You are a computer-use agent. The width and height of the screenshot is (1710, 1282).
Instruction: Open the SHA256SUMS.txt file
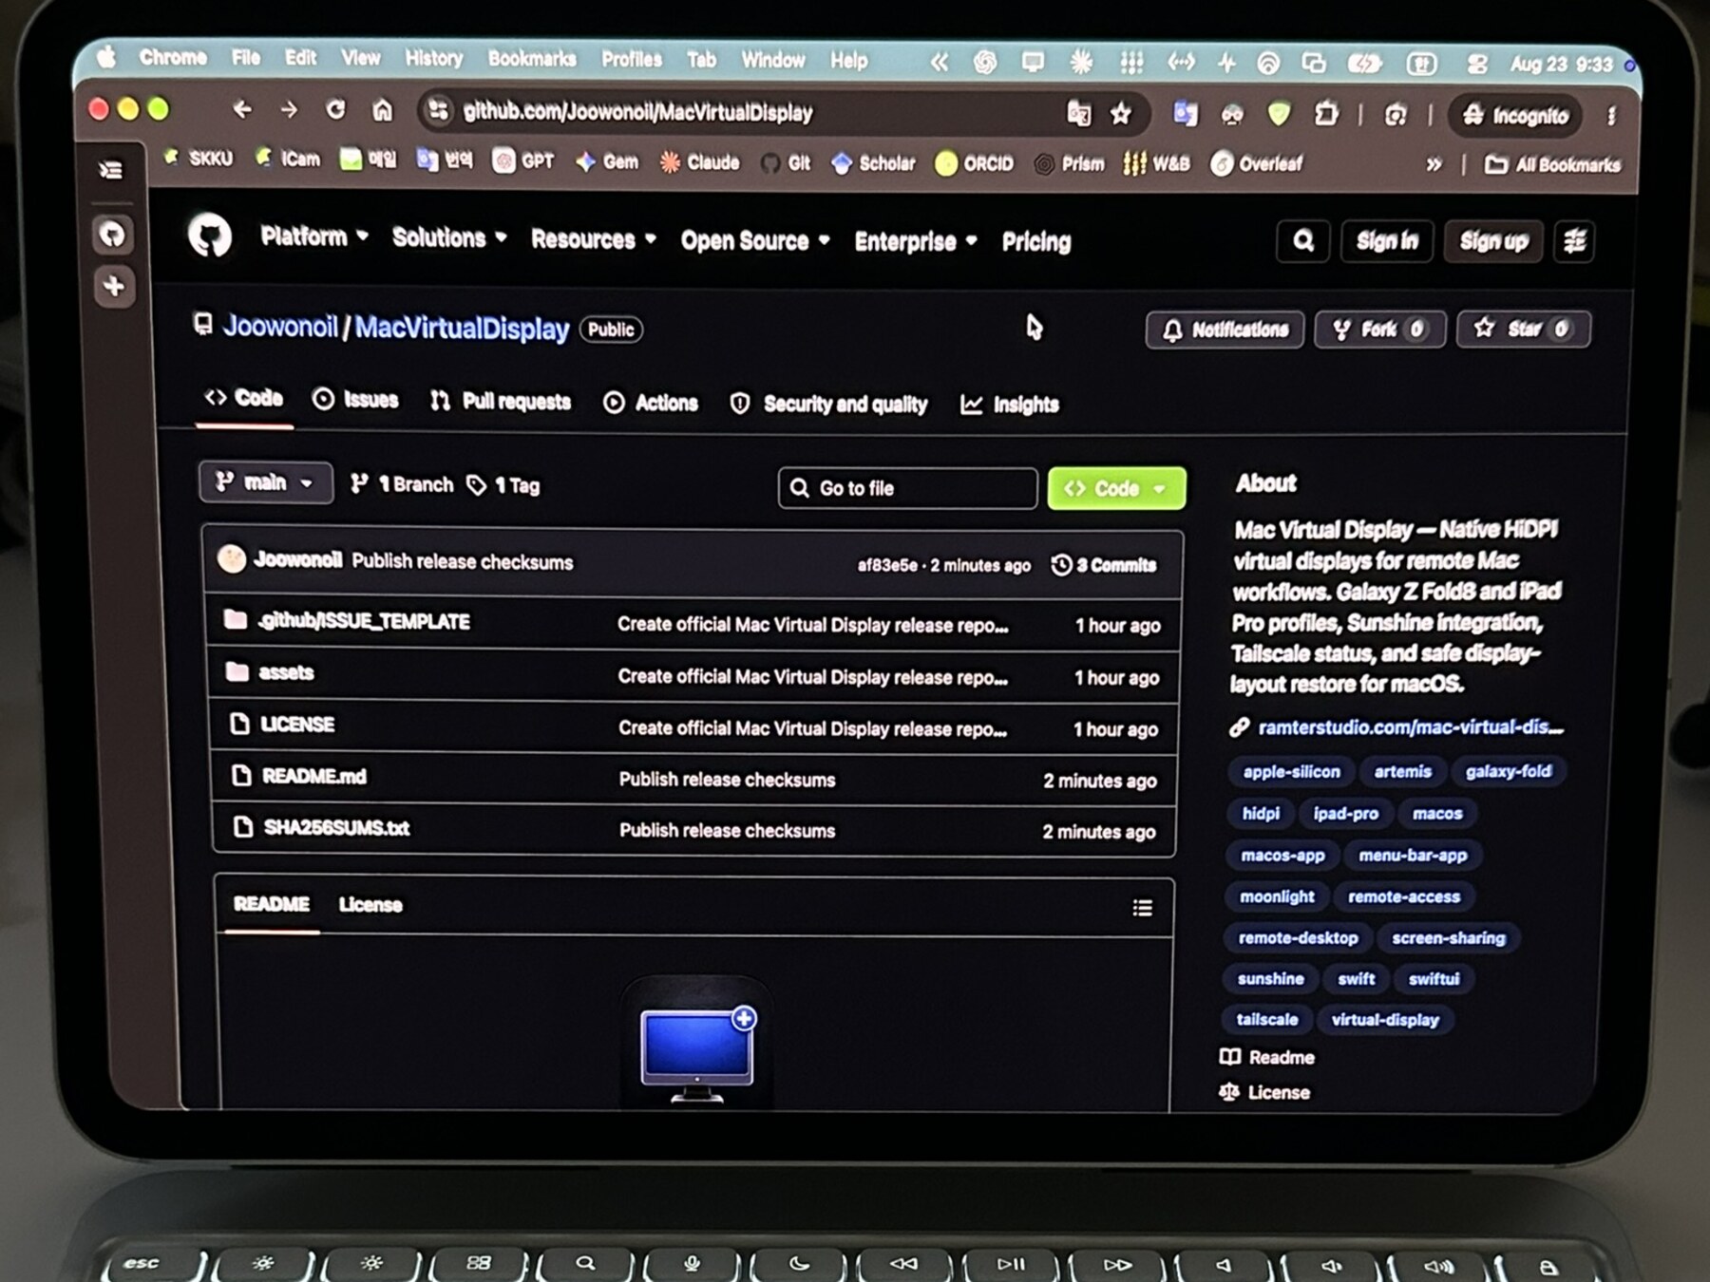(x=336, y=827)
